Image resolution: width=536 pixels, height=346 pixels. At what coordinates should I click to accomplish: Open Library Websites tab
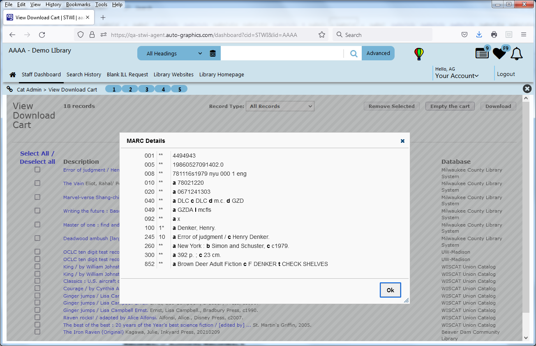click(173, 75)
